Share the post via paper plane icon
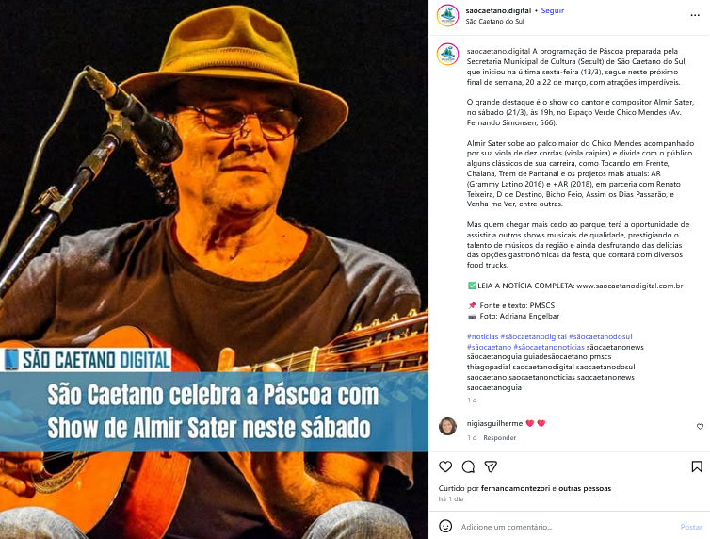This screenshot has width=710, height=539. pos(491,466)
